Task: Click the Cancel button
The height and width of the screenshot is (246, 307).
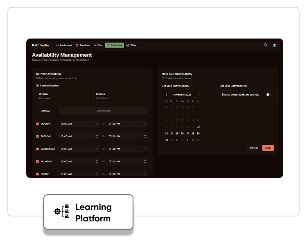Action: click(x=254, y=148)
